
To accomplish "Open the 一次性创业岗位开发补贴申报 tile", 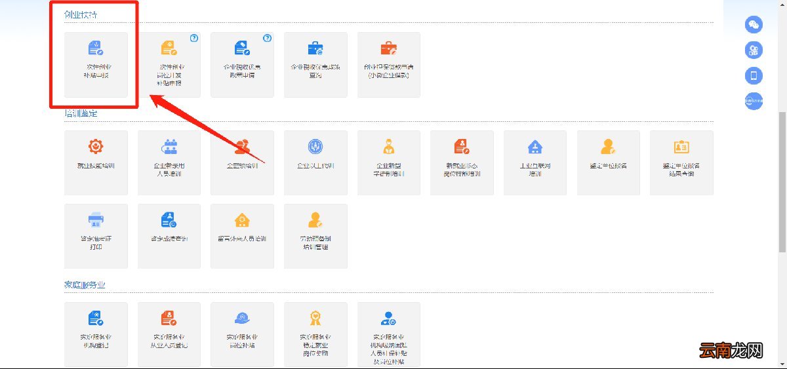I will (169, 65).
